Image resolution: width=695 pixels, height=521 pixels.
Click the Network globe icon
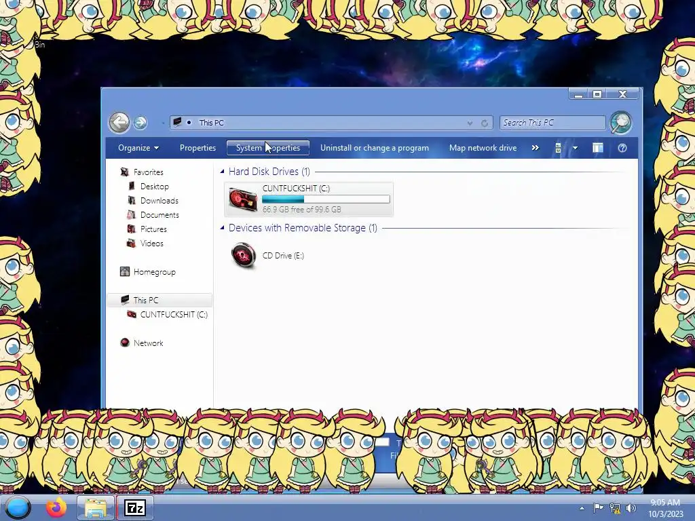[x=125, y=343]
